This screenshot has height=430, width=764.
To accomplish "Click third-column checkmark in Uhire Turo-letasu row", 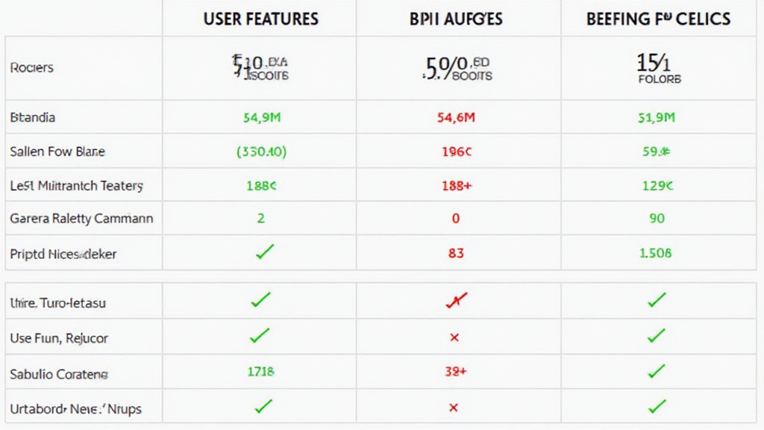I will [656, 301].
